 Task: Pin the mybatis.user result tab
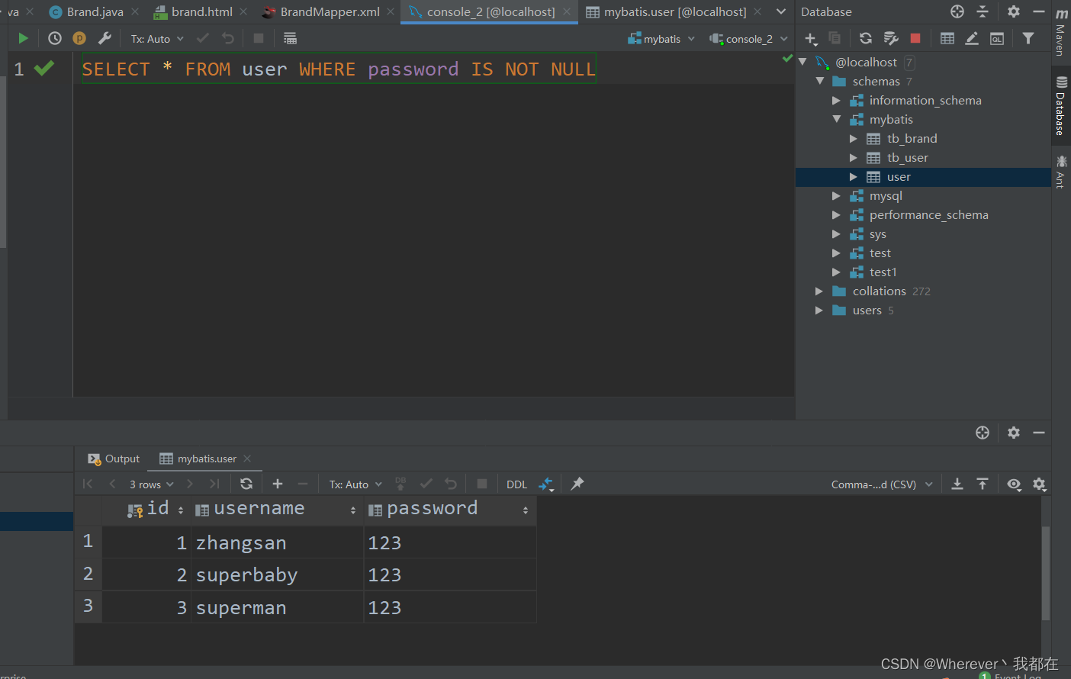coord(577,484)
